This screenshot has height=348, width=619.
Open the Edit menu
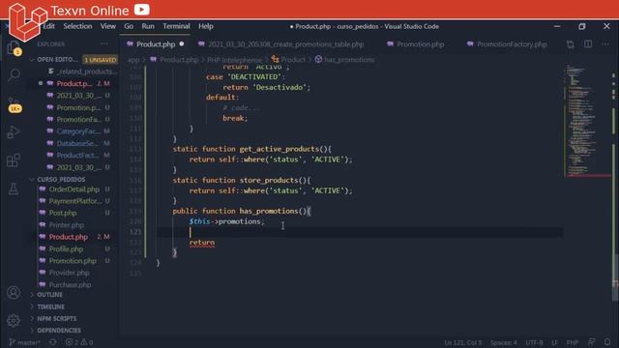click(49, 26)
